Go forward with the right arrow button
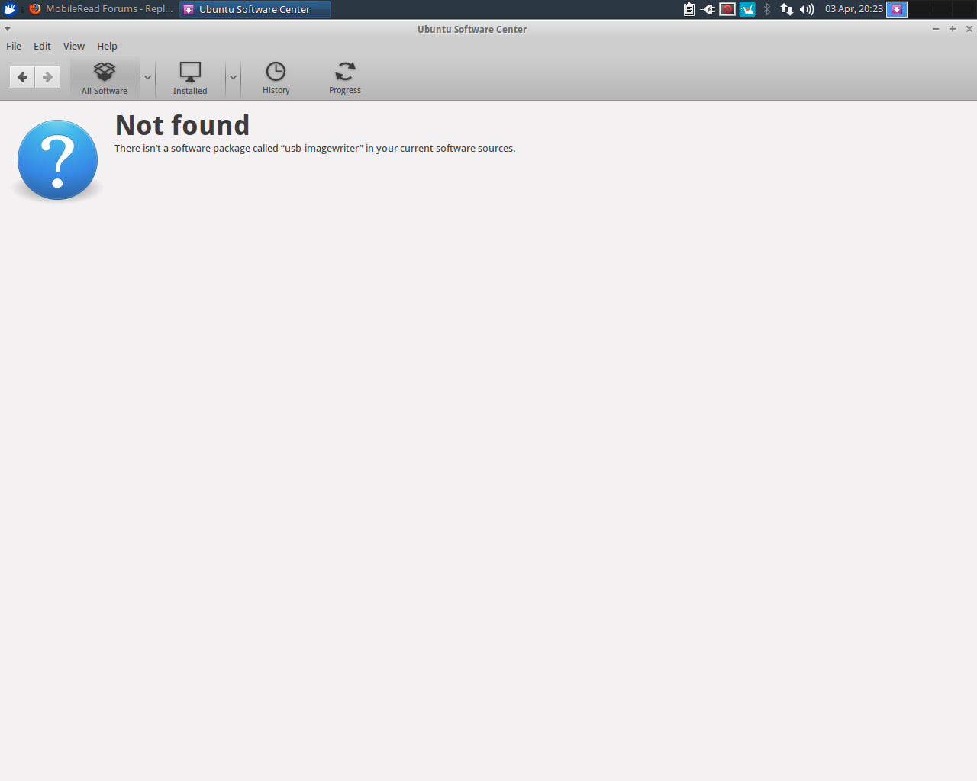 click(x=47, y=77)
